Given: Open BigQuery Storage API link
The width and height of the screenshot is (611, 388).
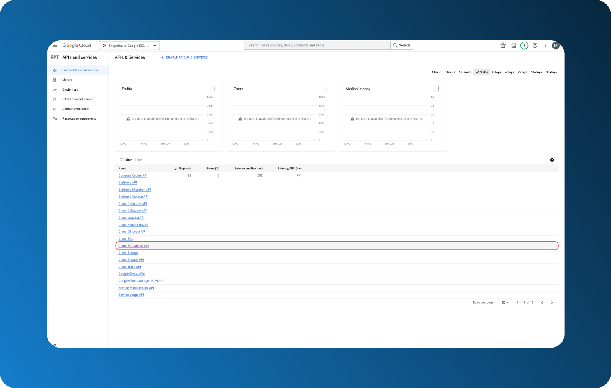Looking at the screenshot, I should point(133,196).
